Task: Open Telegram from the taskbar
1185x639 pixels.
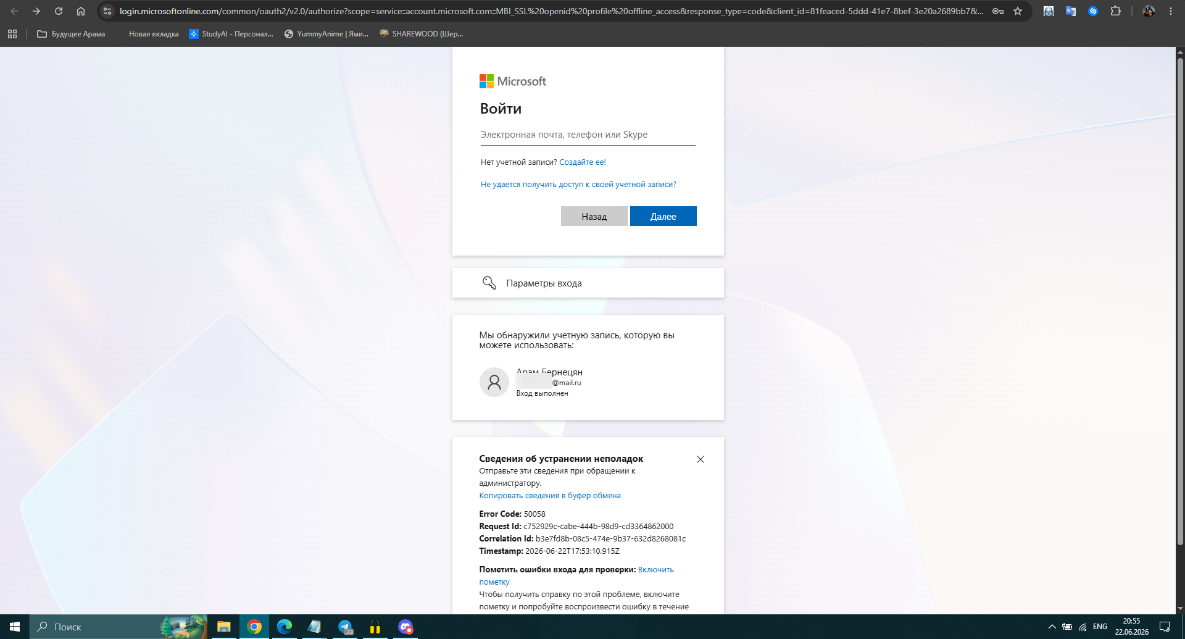Action: tap(345, 627)
